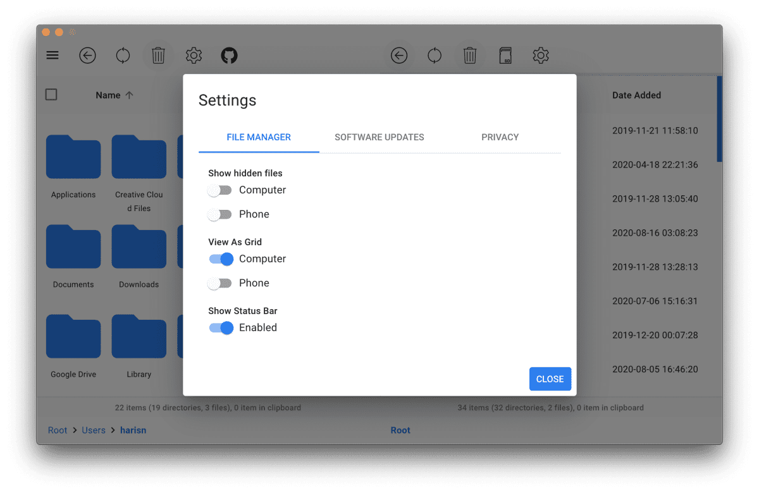Click the SD card icon on the phone toolbar
The height and width of the screenshot is (493, 759).
click(x=505, y=56)
